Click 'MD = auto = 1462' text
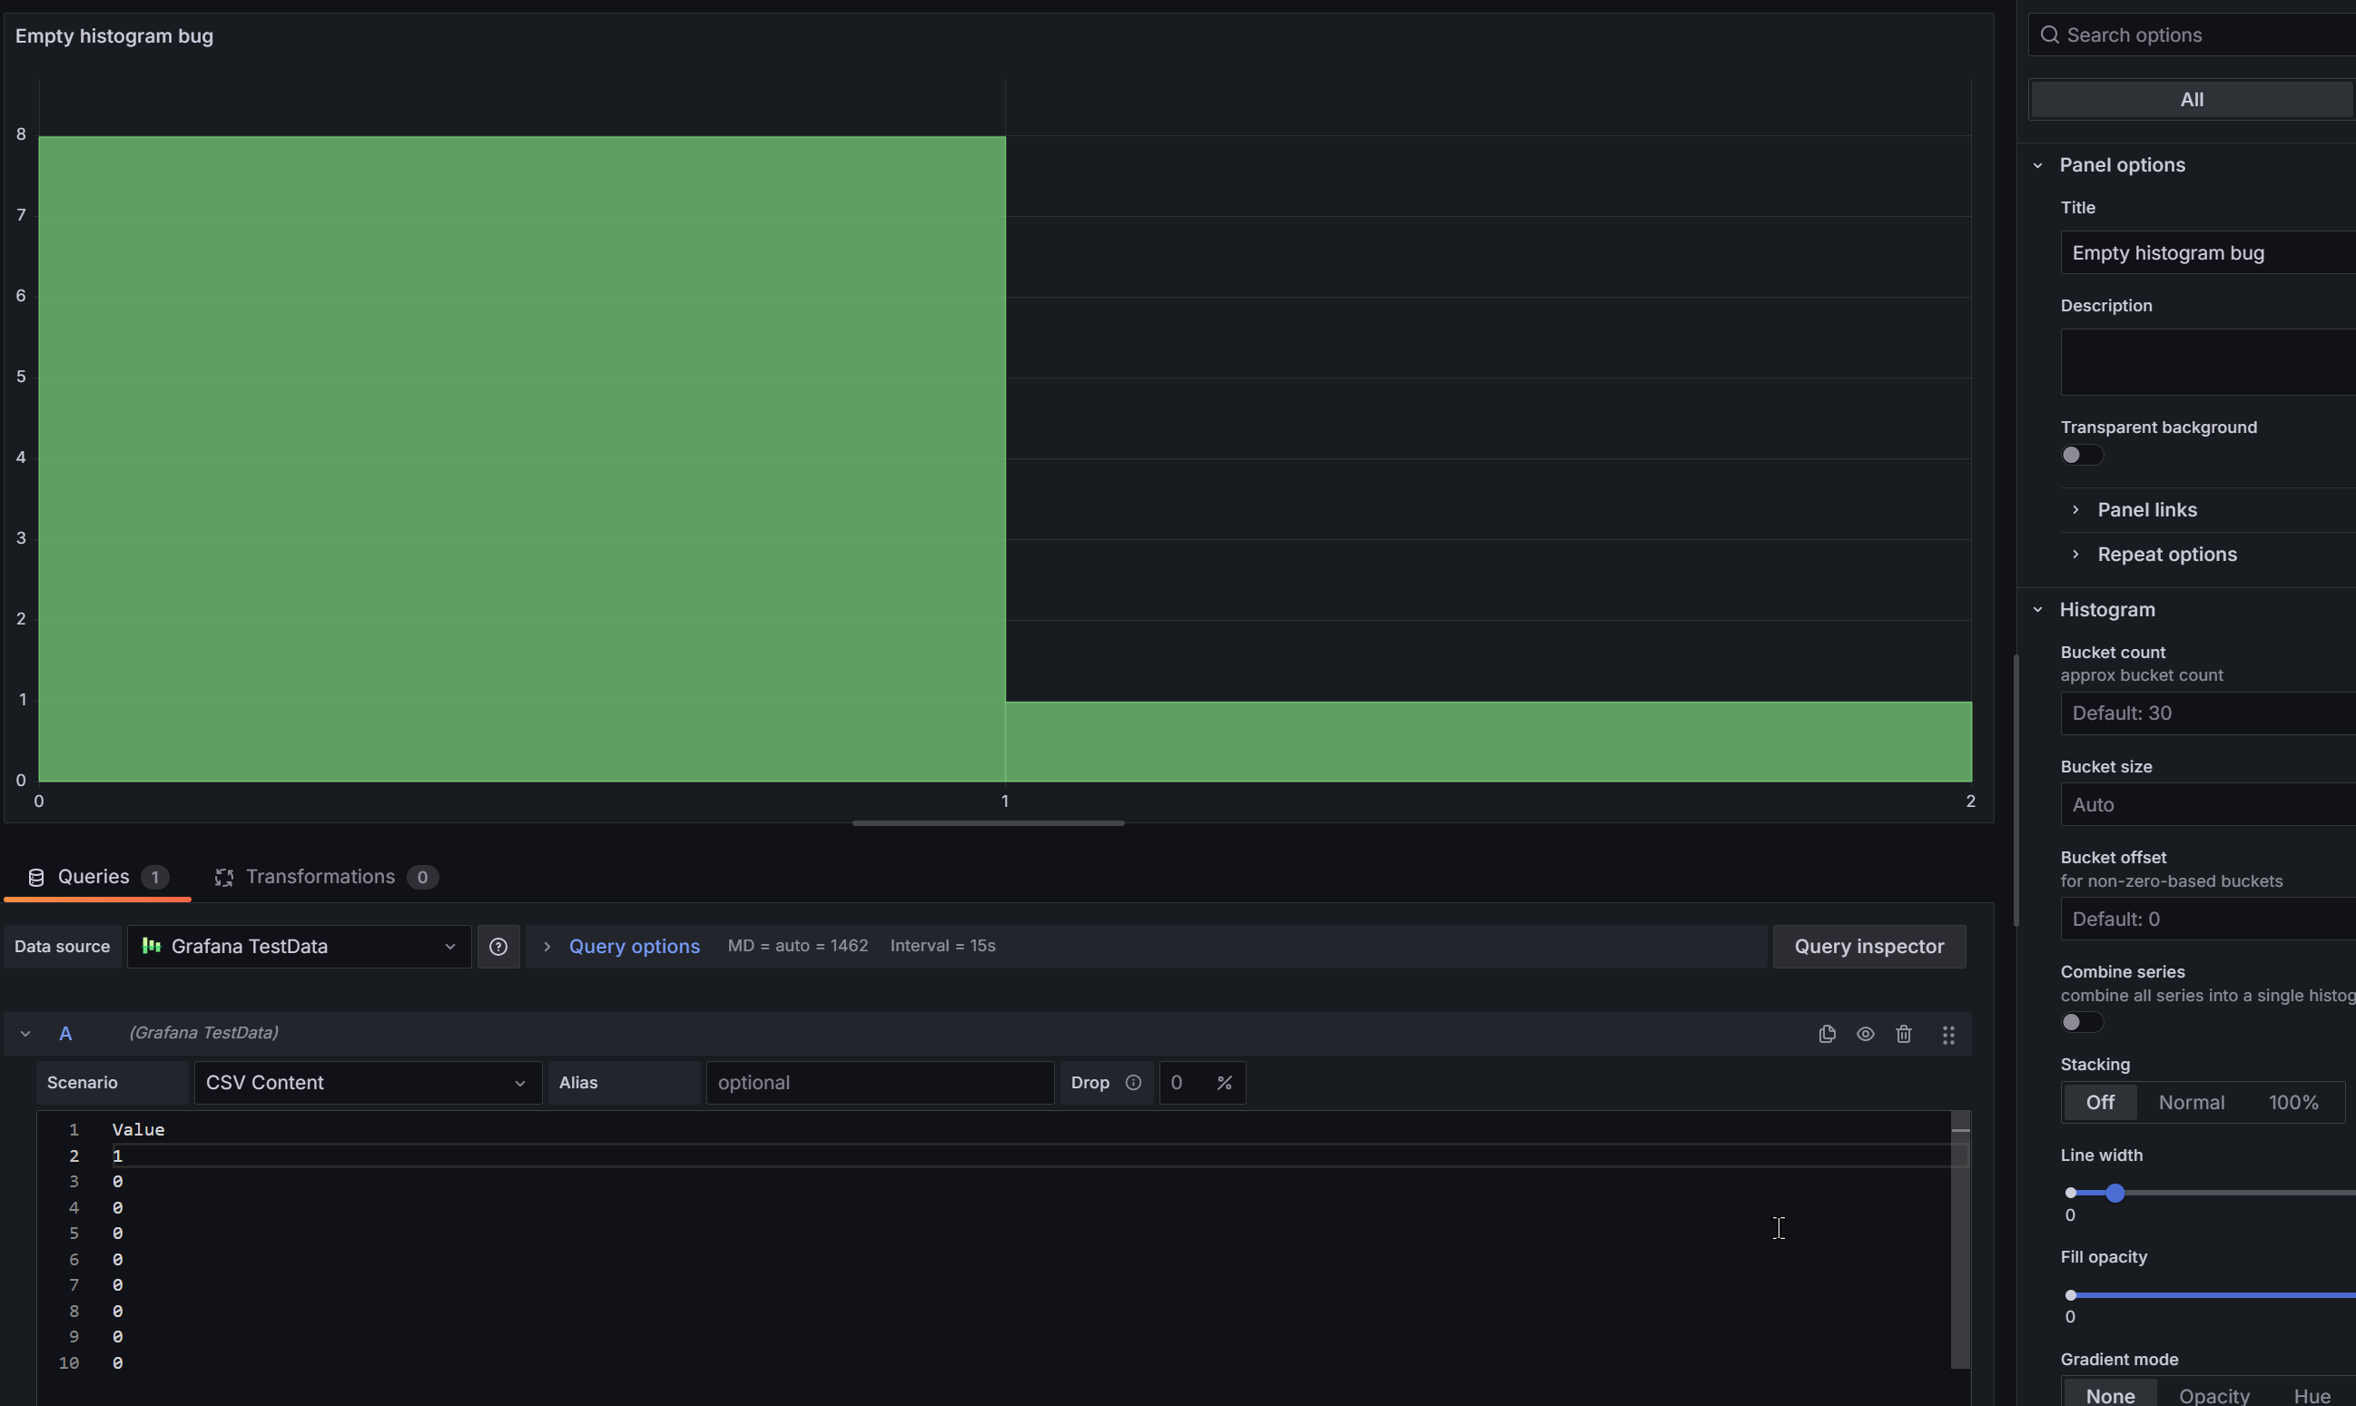 [797, 946]
